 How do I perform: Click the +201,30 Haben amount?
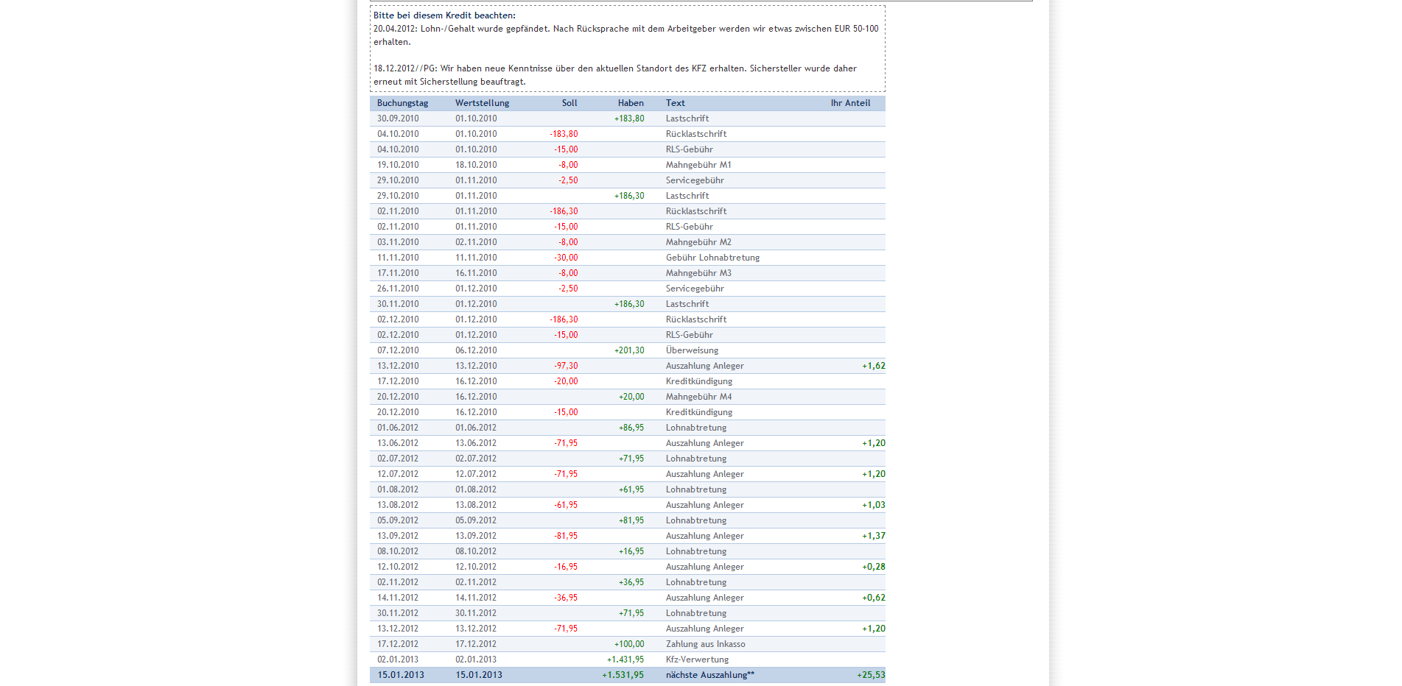628,350
